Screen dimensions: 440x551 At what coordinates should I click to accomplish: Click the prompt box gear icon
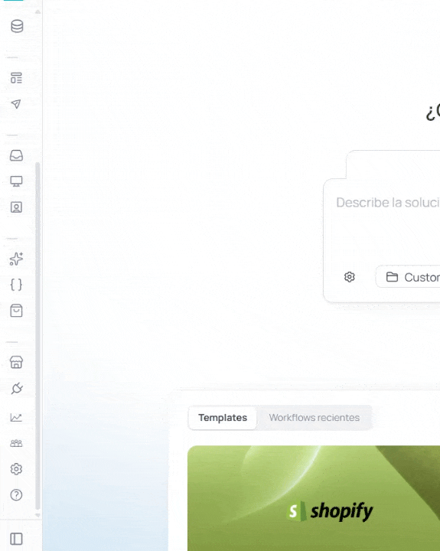(350, 277)
